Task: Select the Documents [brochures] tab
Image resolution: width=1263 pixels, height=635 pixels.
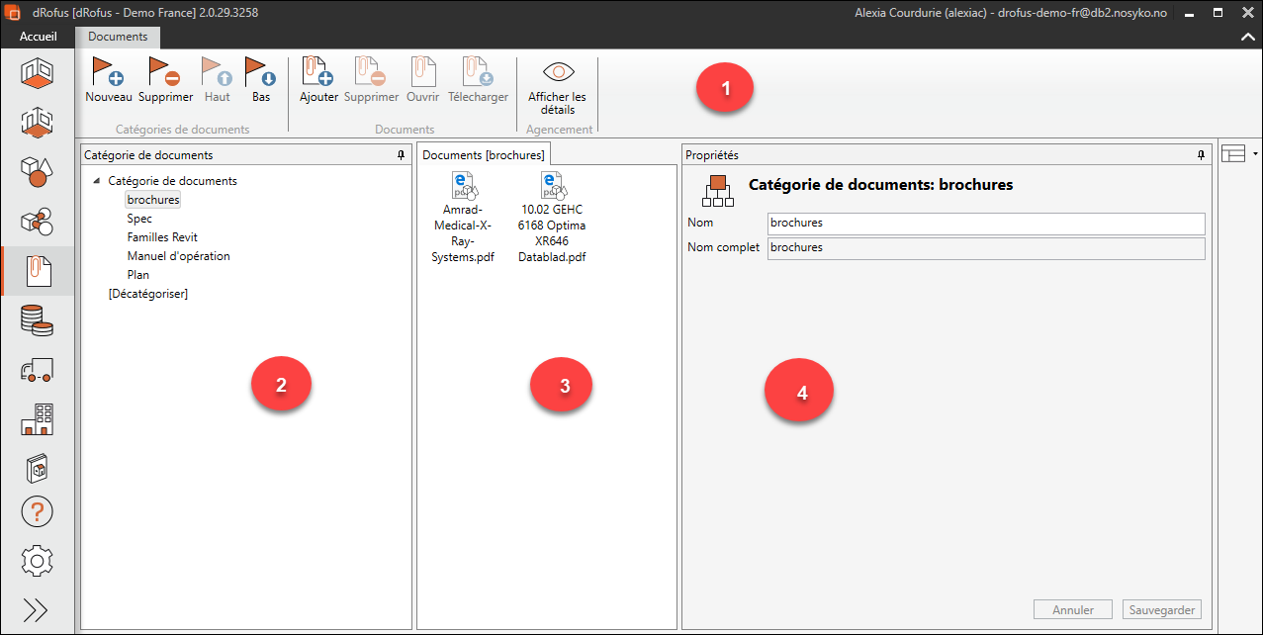Action: point(484,155)
